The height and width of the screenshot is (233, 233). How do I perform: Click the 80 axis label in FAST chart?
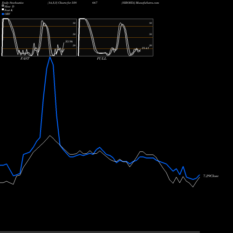tap(74, 23)
